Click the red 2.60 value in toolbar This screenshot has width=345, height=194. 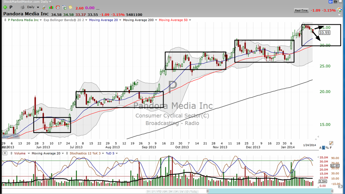pos(79,8)
